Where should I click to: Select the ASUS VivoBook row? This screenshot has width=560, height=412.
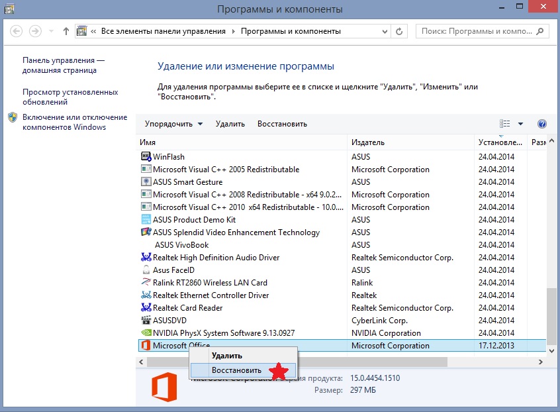click(342, 245)
